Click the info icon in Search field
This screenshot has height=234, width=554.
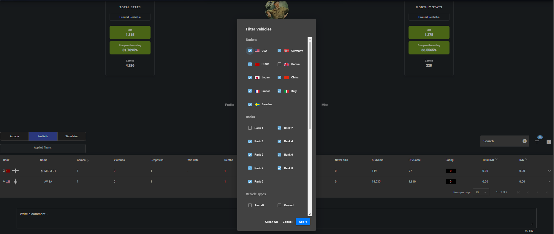pyautogui.click(x=524, y=141)
